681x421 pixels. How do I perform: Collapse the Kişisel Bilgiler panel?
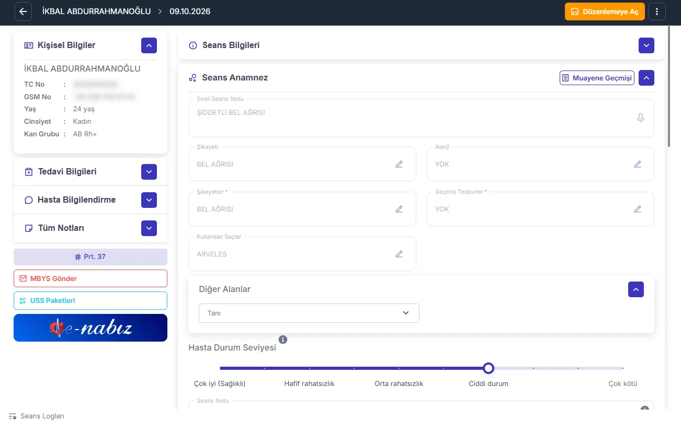[149, 45]
